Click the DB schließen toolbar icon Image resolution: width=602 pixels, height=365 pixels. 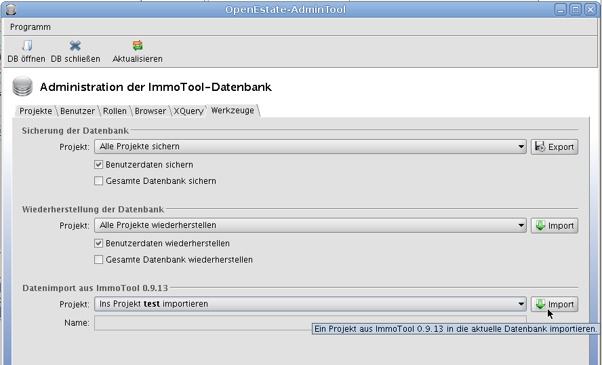(x=75, y=46)
